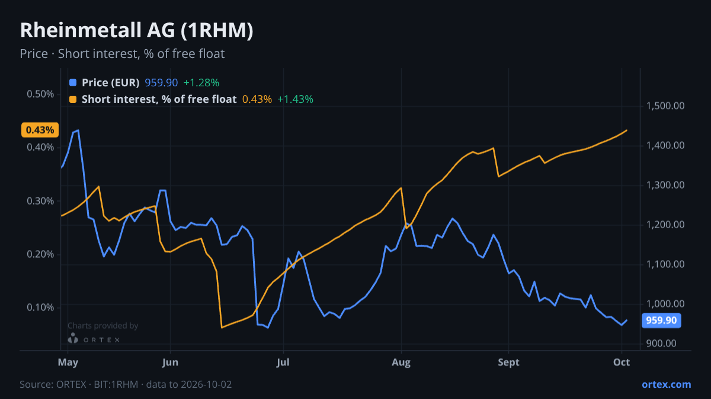Click the Oct label on time axis

(x=622, y=362)
